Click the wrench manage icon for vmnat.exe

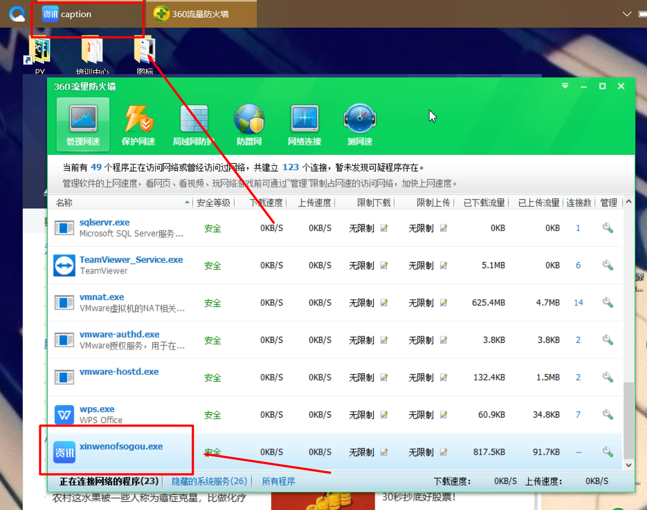[x=607, y=303]
